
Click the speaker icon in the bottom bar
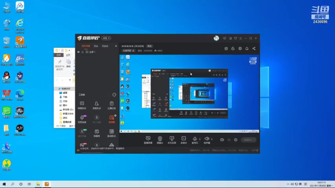point(206,139)
